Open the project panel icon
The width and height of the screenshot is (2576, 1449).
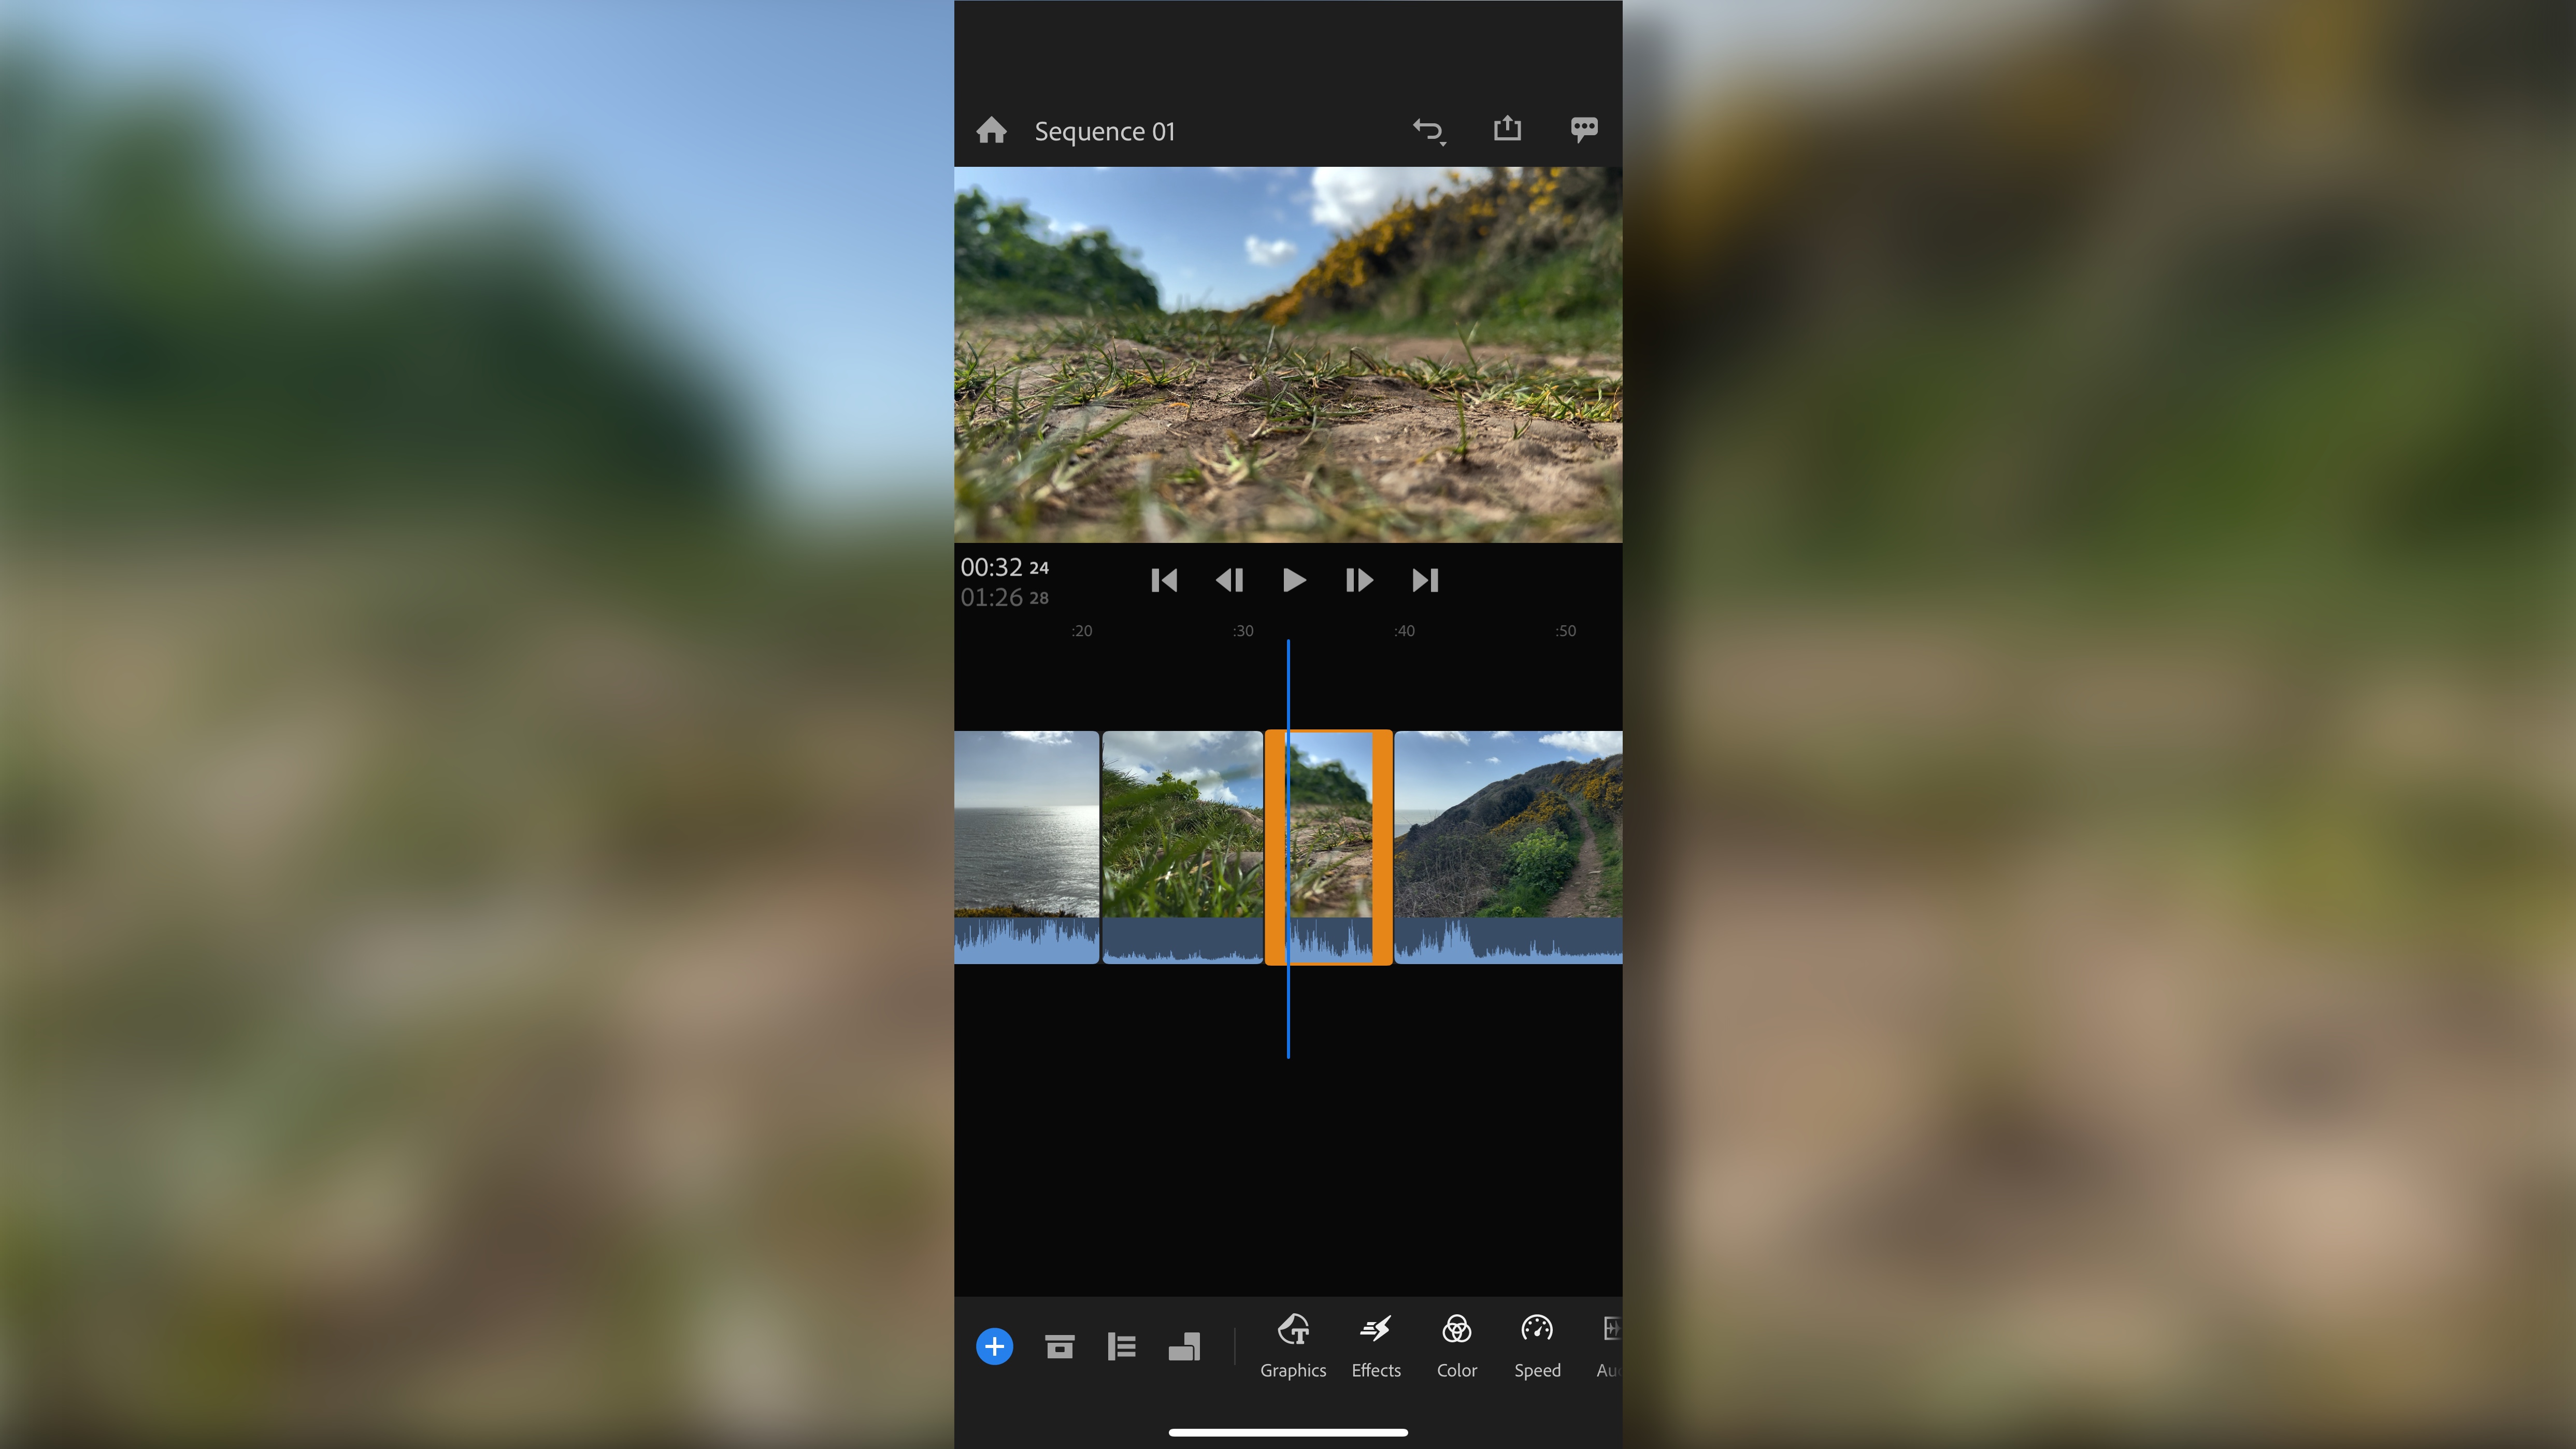point(1059,1347)
